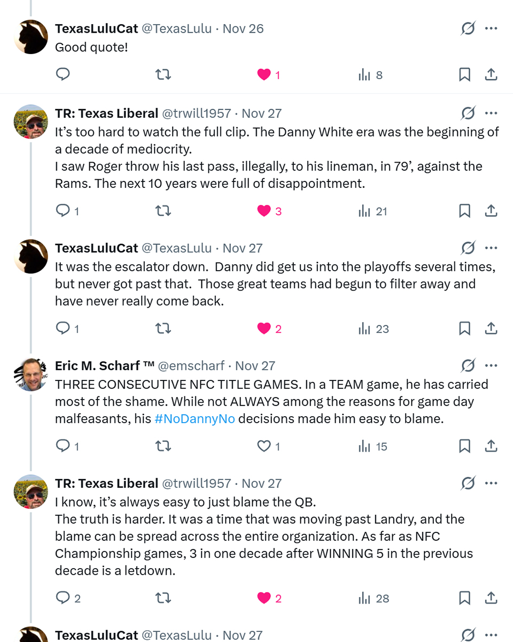Image resolution: width=513 pixels, height=642 pixels.
Task: Click the Grok icon on the Danny White era post
Action: 468,113
